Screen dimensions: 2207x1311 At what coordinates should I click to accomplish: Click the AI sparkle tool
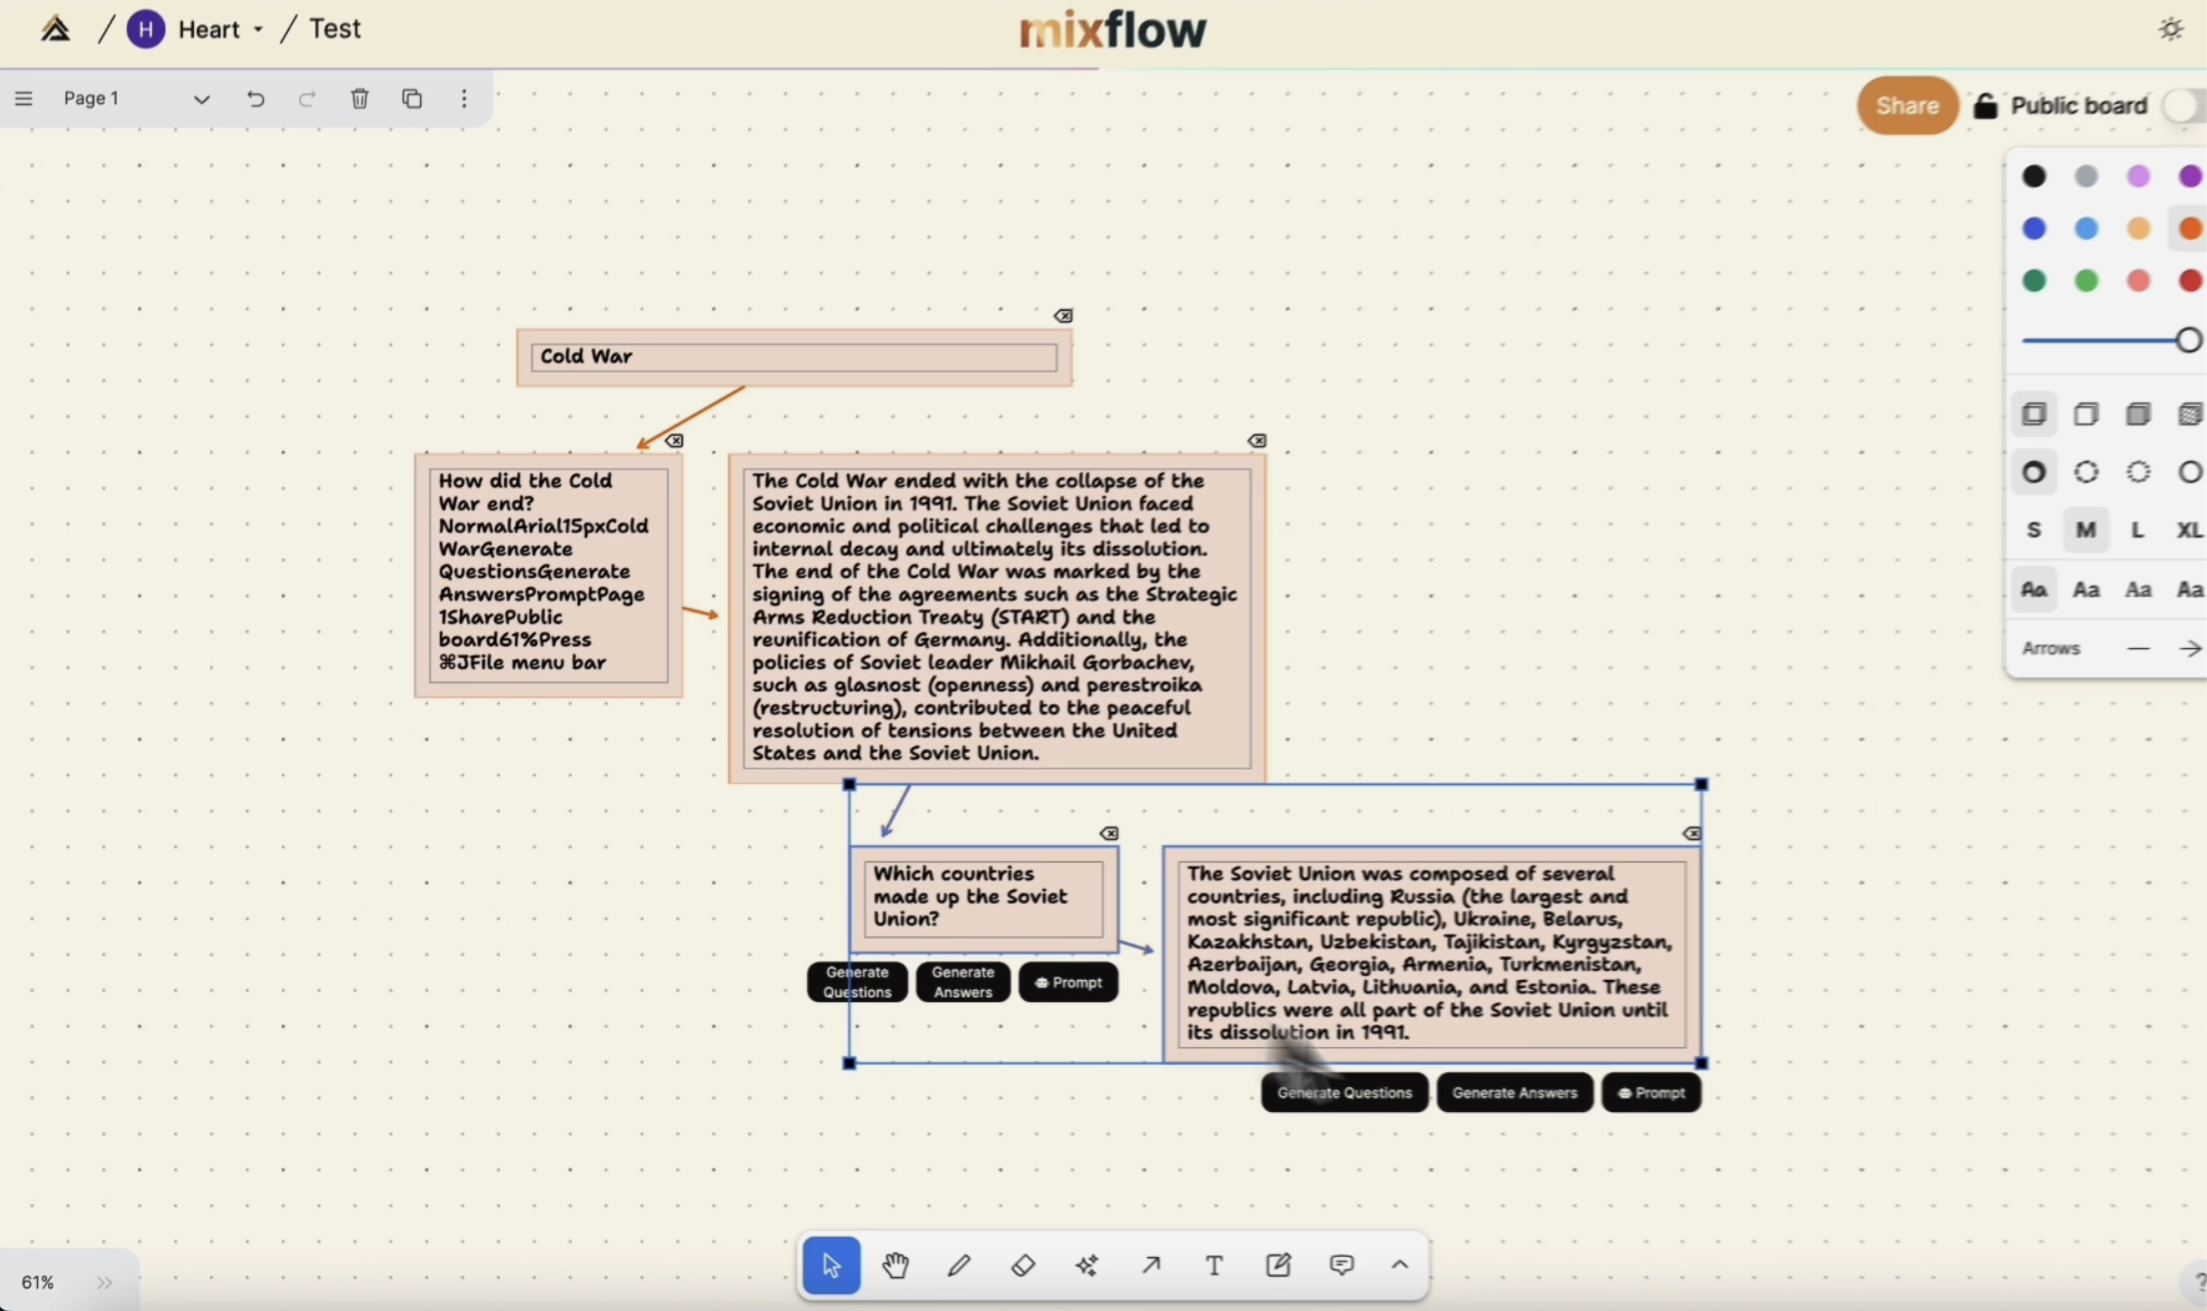1087,1265
